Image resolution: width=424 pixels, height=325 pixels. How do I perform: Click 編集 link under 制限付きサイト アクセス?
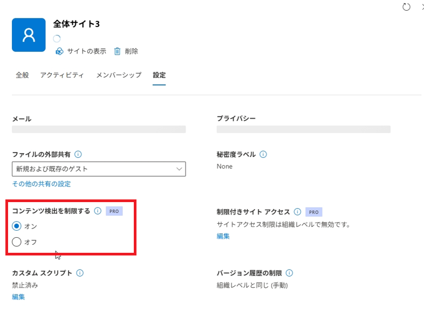pyautogui.click(x=223, y=236)
